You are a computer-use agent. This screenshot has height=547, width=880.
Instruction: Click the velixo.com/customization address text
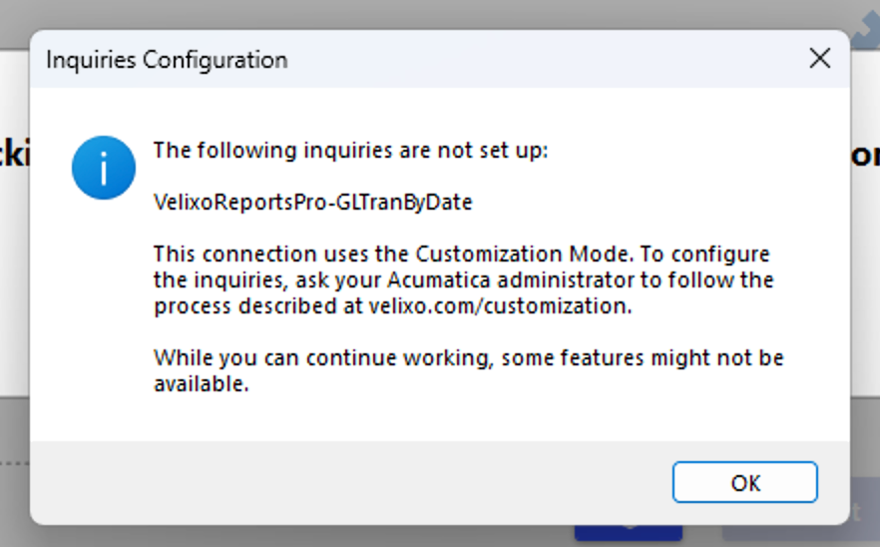[500, 306]
